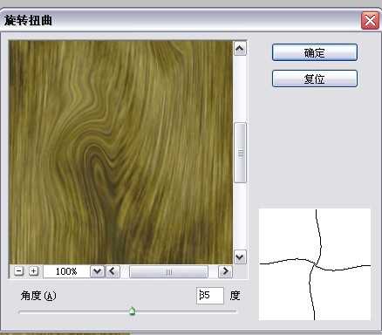
Task: Click the 角度 degree input field
Action: (x=210, y=296)
